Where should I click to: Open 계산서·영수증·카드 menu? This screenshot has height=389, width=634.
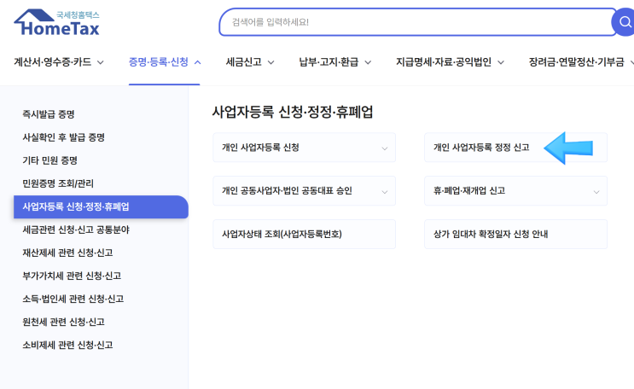(x=59, y=62)
